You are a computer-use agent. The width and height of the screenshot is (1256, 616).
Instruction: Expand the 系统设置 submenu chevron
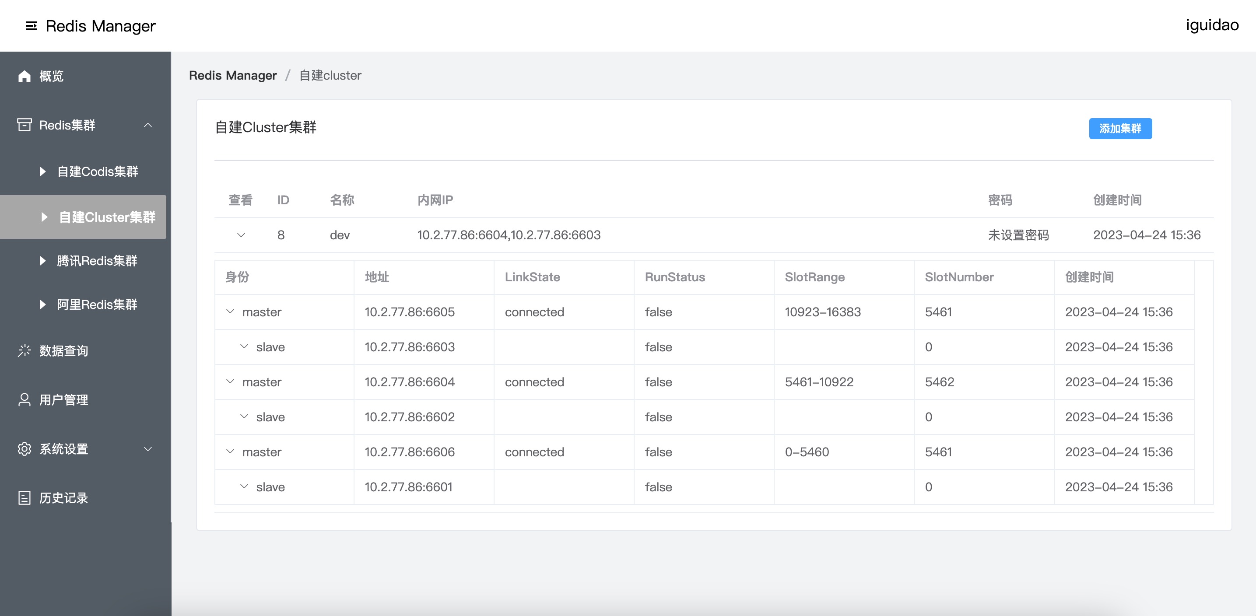click(148, 449)
